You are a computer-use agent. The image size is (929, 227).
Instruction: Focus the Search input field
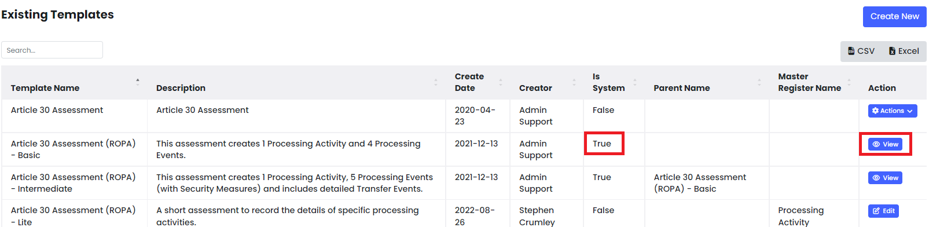[52, 50]
